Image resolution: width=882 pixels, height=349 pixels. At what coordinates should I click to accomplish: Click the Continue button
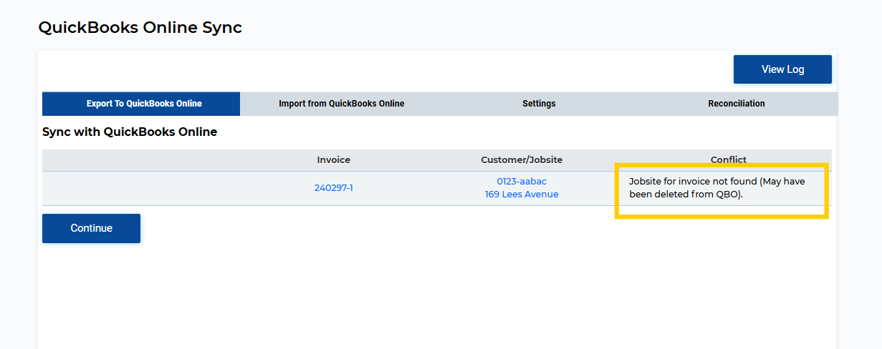pyautogui.click(x=91, y=228)
